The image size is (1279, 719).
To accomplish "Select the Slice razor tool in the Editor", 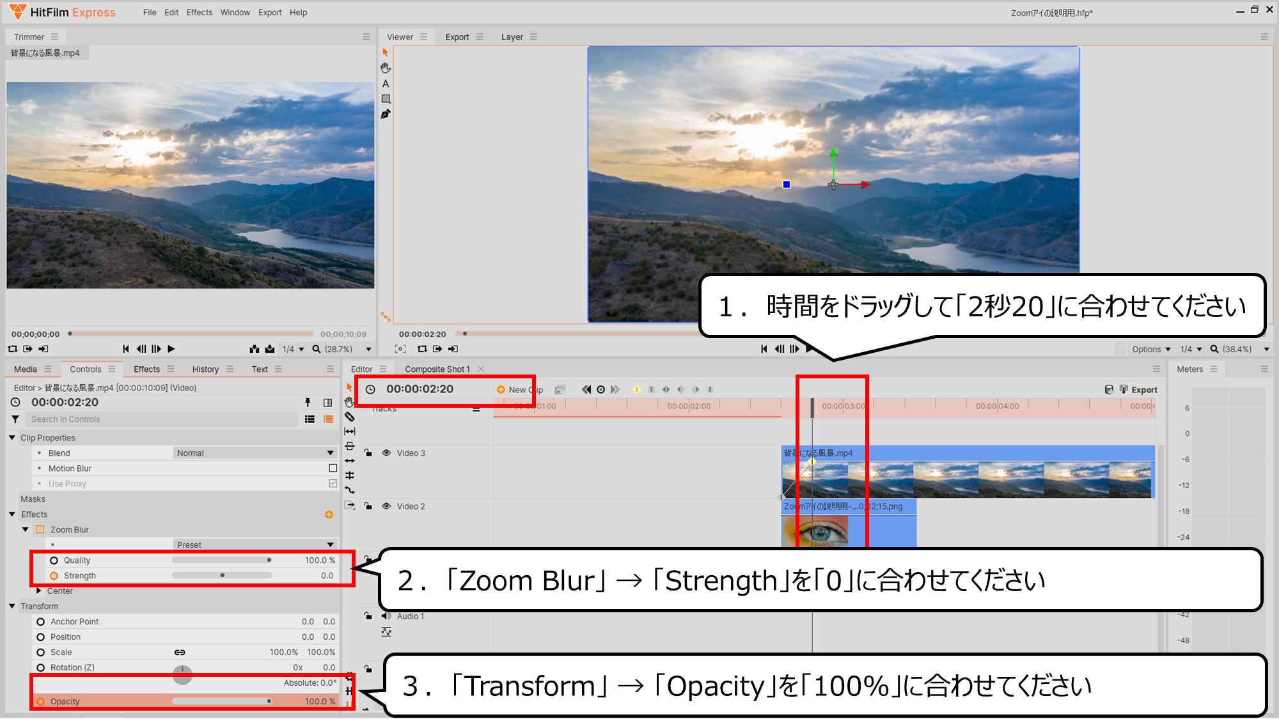I will click(x=349, y=417).
